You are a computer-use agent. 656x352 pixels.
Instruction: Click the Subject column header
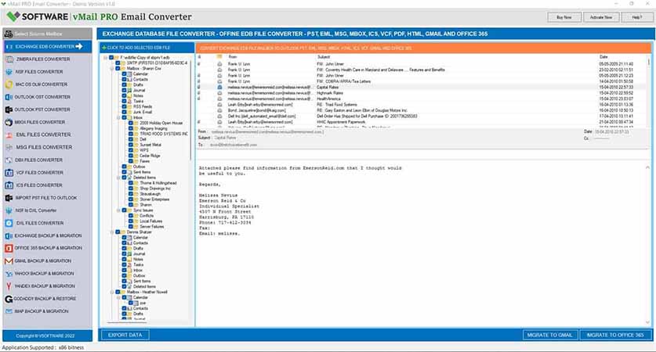pyautogui.click(x=324, y=57)
